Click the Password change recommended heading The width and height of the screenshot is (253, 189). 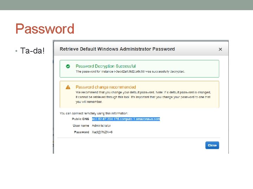point(105,87)
